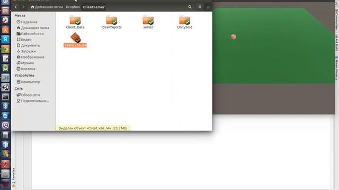Open Android Studio from the dock
This screenshot has height=190, width=339.
pyautogui.click(x=5, y=68)
